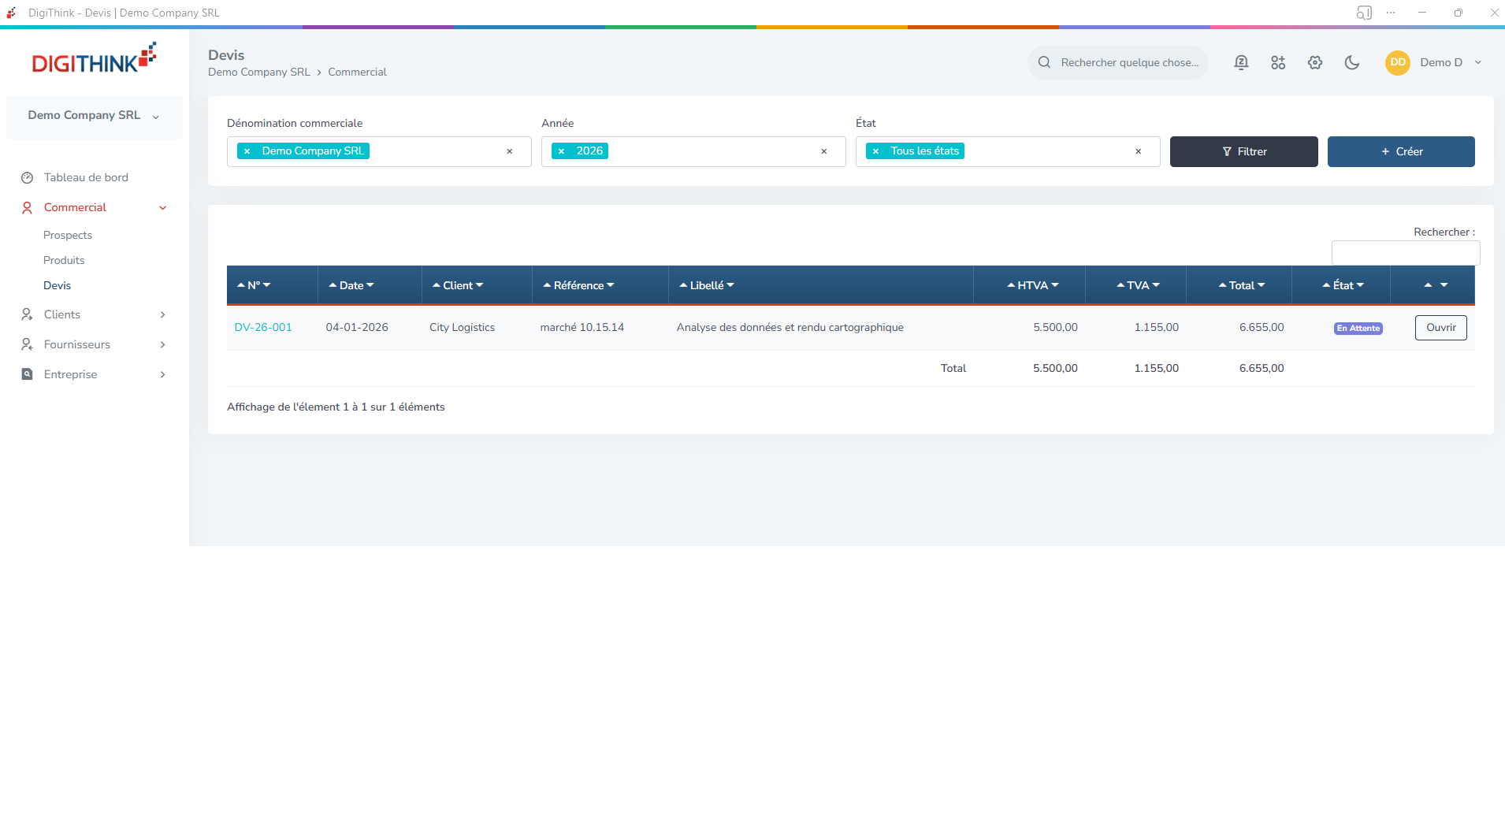
Task: Clear the Dénomination commerciale field
Action: click(x=509, y=151)
